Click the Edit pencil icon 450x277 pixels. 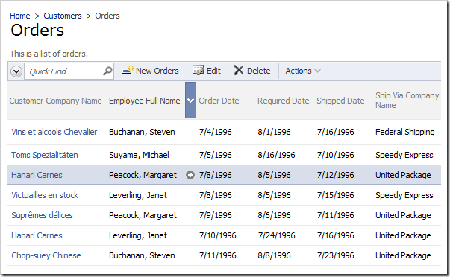(198, 70)
